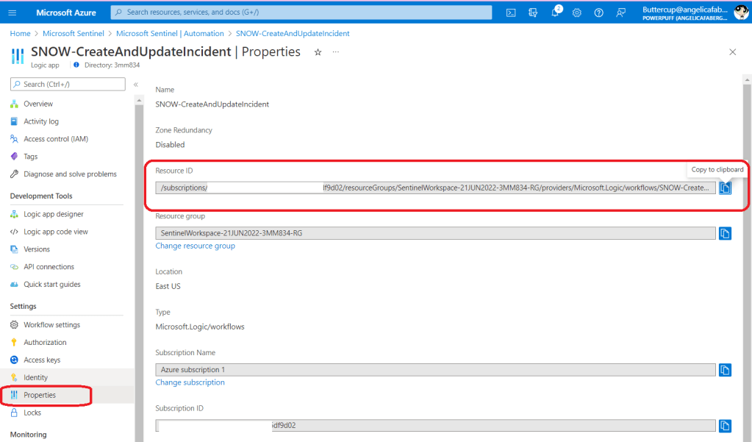Go to Workflow settings

[51, 325]
